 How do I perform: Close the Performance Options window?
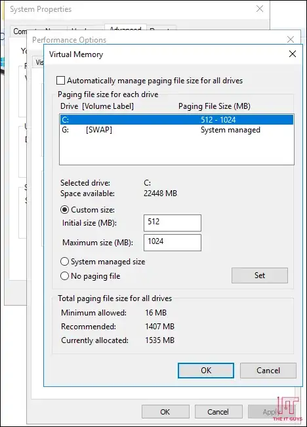click(x=291, y=39)
